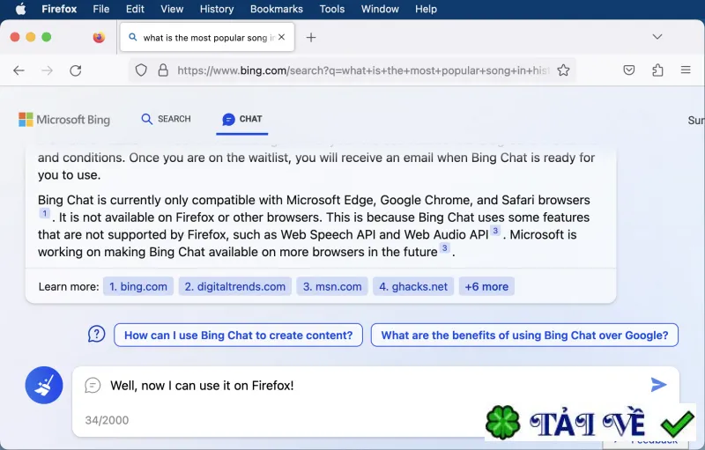Open the Edit menu
This screenshot has width=705, height=450.
[135, 9]
